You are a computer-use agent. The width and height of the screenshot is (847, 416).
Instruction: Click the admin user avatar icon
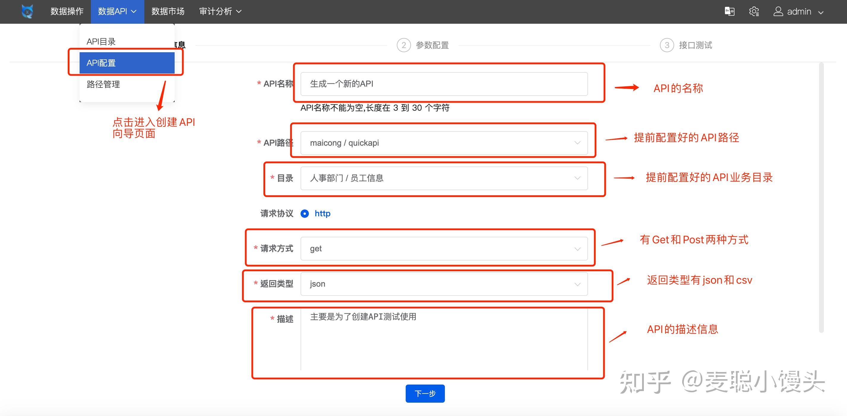(778, 12)
